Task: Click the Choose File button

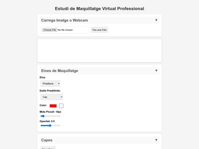Action: (x=50, y=30)
